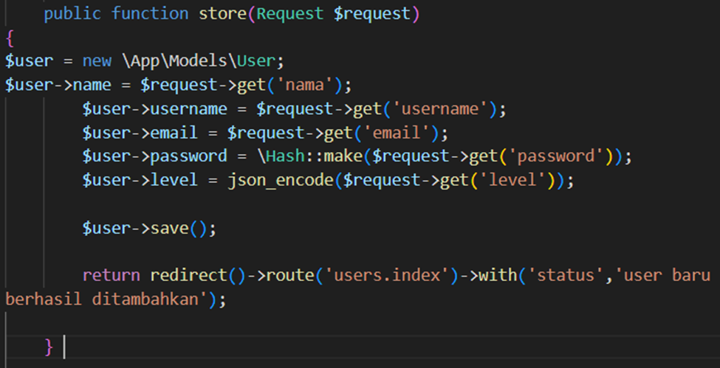Click the final closing curly brace
Screen dimensions: 720x368
coord(49,346)
